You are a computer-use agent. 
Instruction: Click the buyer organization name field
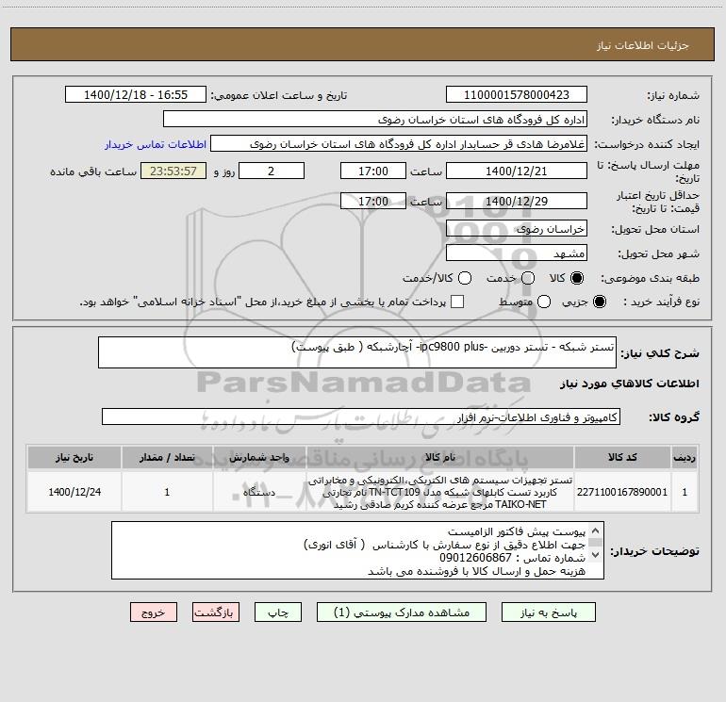click(375, 120)
